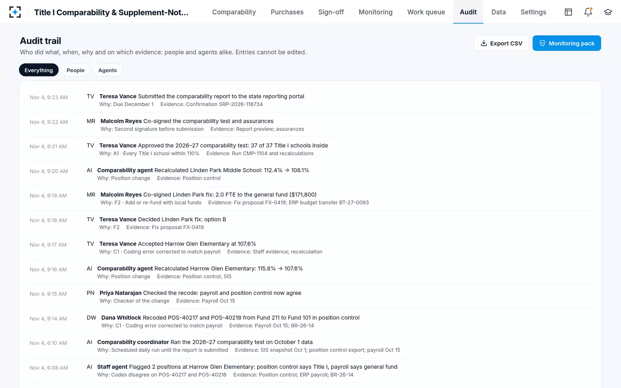Screen dimensions: 621x388
Task: Select entry 'Comparability coordinator Ran the 2026–27 comparability test'
Action: (x=311, y=346)
